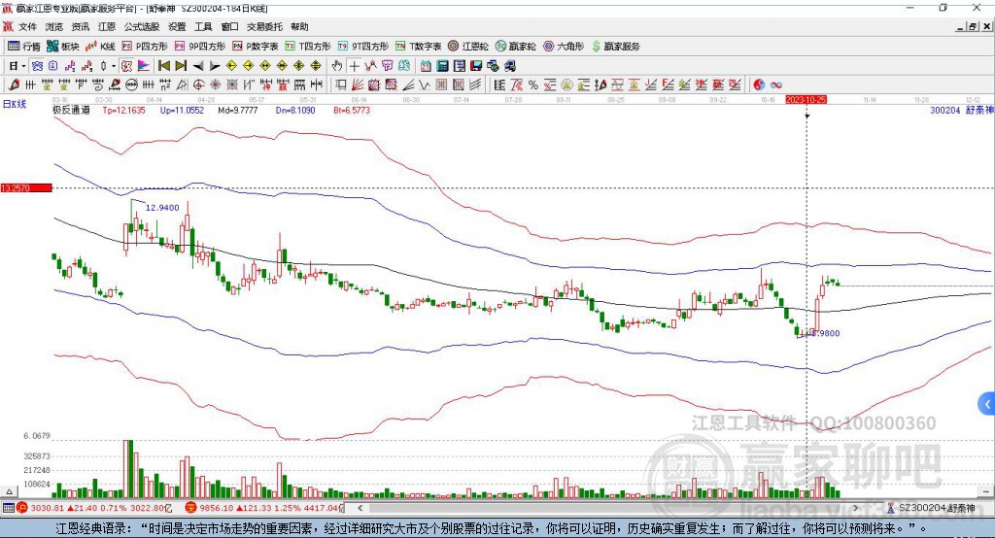Click the floppy disk save icon
This screenshot has width=995, height=538.
pos(476,66)
